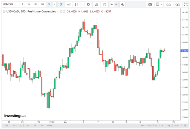Click the USD/CAD symbol input field

coord(9,4)
